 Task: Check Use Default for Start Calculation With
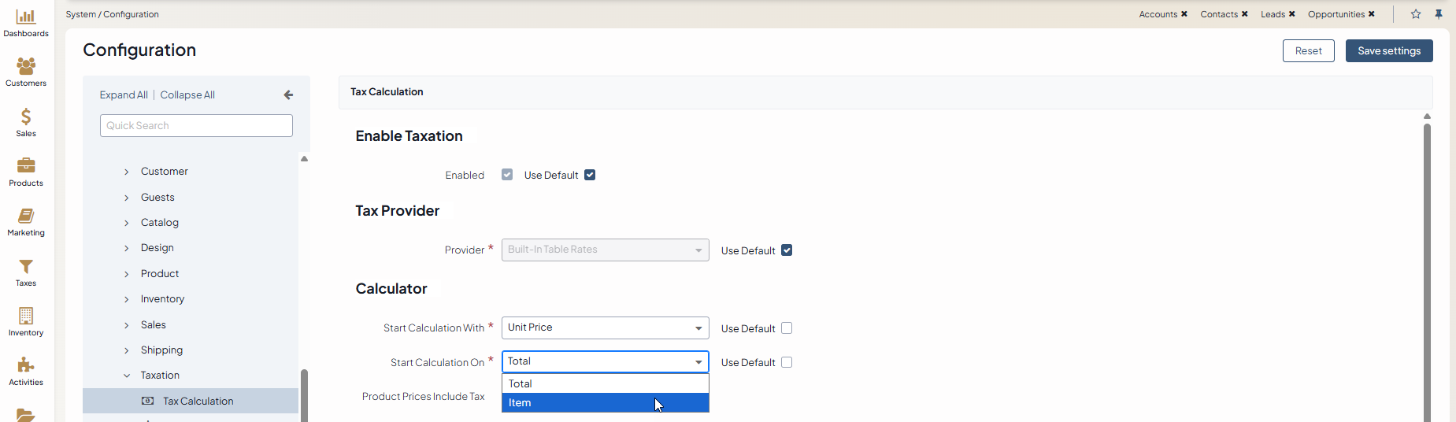(787, 328)
